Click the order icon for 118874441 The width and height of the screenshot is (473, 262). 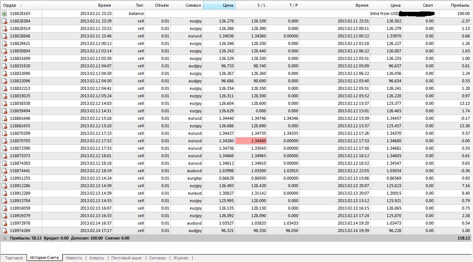[4, 171]
